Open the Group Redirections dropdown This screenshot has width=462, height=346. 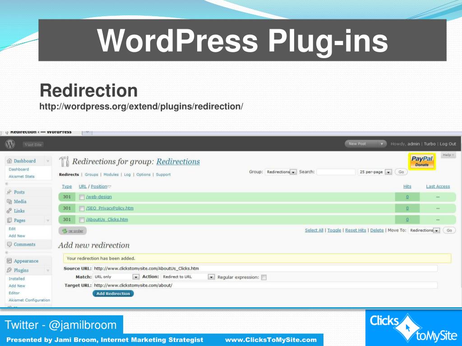[281, 172]
